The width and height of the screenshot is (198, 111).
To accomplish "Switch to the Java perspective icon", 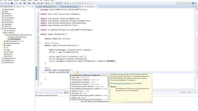I will pos(193,3).
